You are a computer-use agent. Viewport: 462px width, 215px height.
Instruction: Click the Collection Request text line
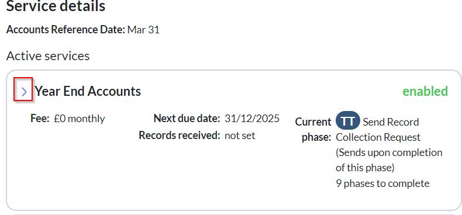(378, 137)
